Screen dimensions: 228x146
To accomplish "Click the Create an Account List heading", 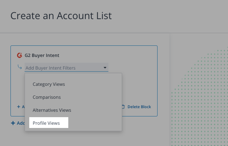I will tap(61, 16).
